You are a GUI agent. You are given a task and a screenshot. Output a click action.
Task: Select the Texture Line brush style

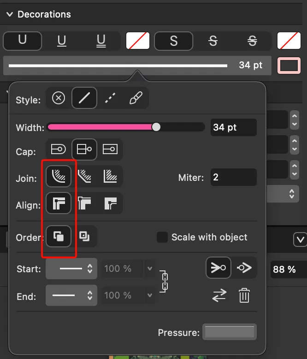136,98
